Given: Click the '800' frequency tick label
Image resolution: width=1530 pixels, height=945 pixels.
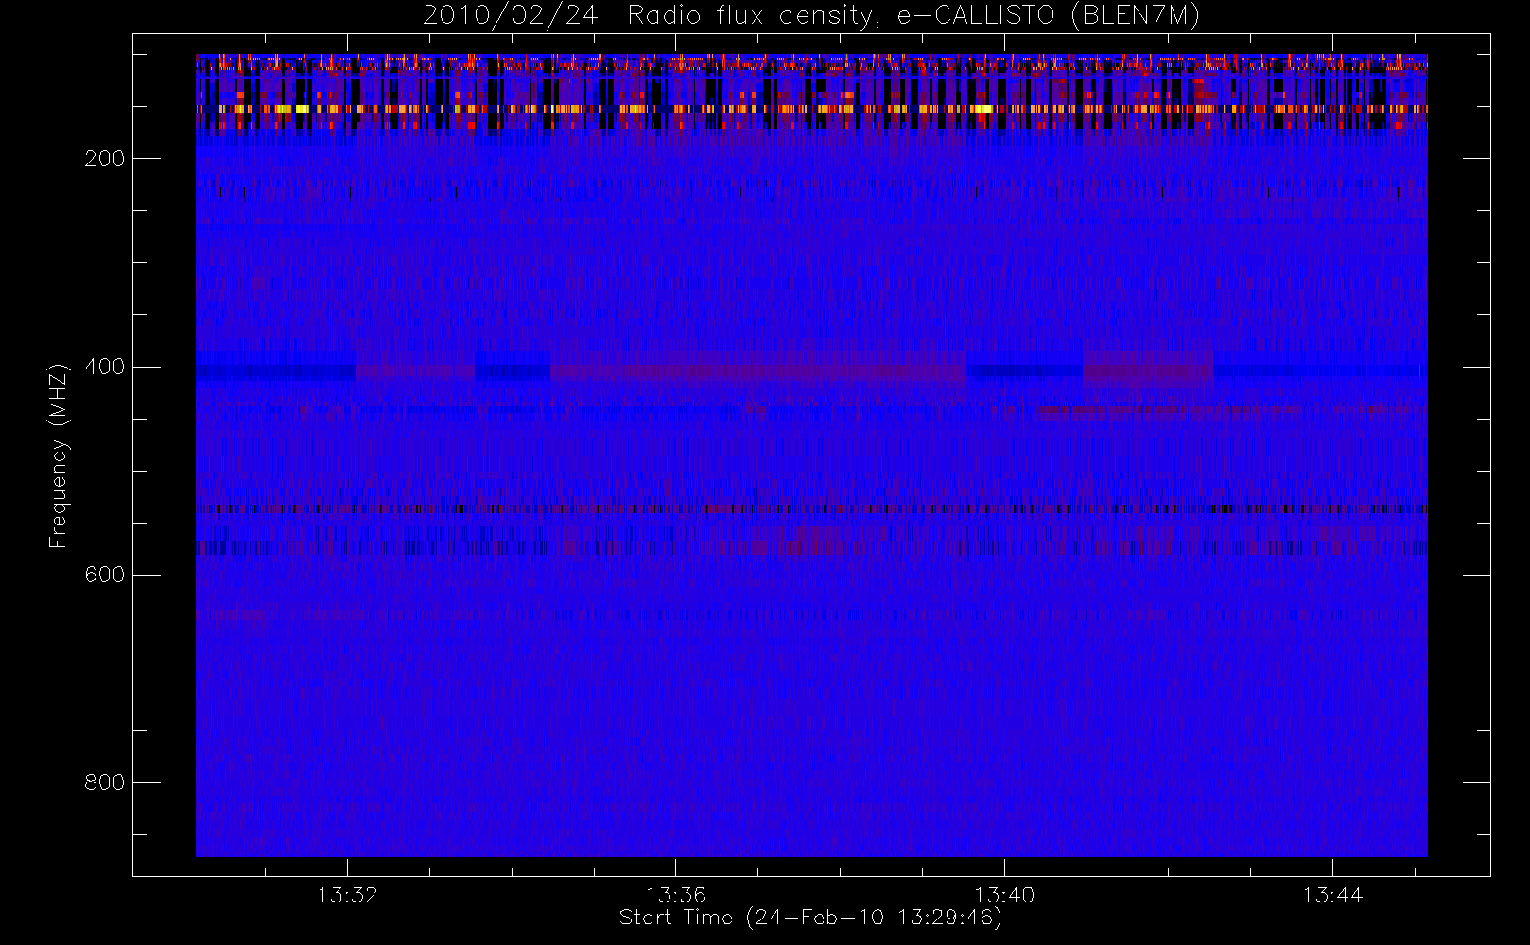Looking at the screenshot, I should click(104, 782).
